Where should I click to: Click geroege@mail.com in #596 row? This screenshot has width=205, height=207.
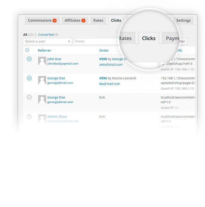[60, 83]
